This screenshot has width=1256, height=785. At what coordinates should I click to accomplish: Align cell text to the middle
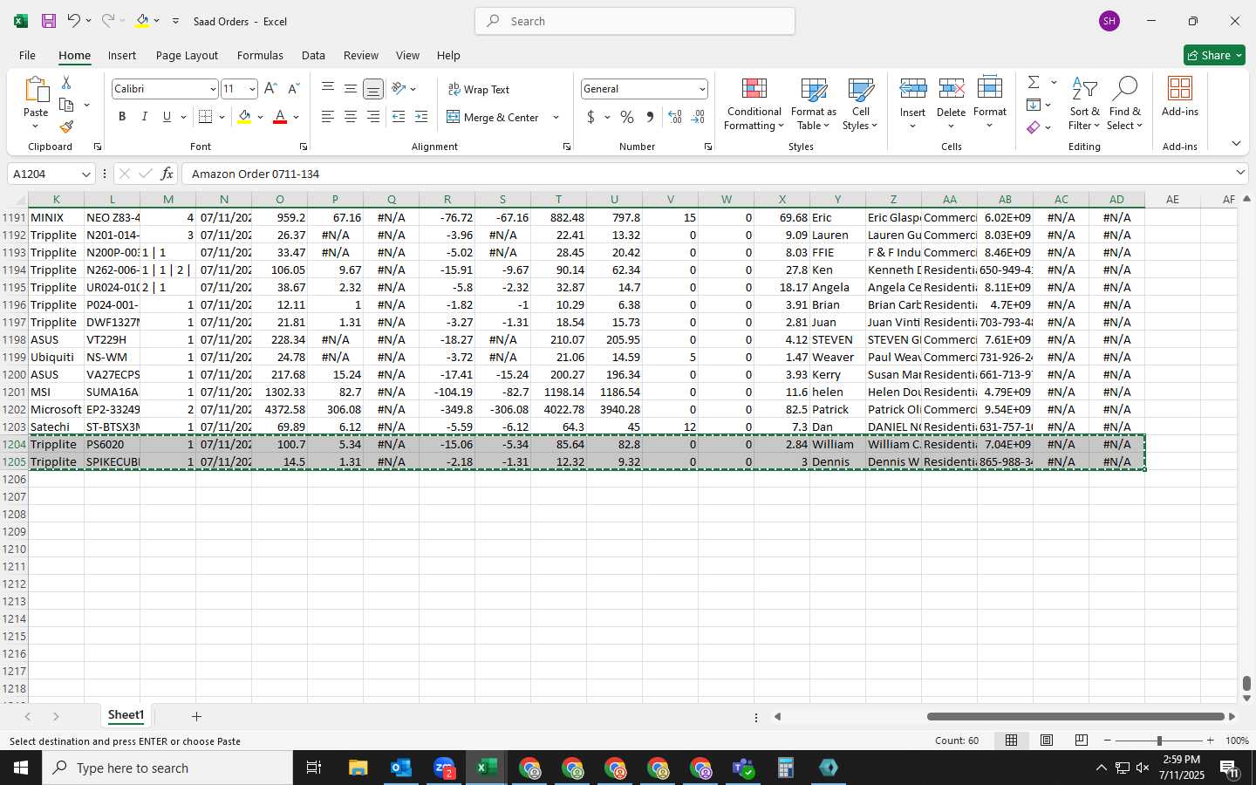click(x=351, y=89)
